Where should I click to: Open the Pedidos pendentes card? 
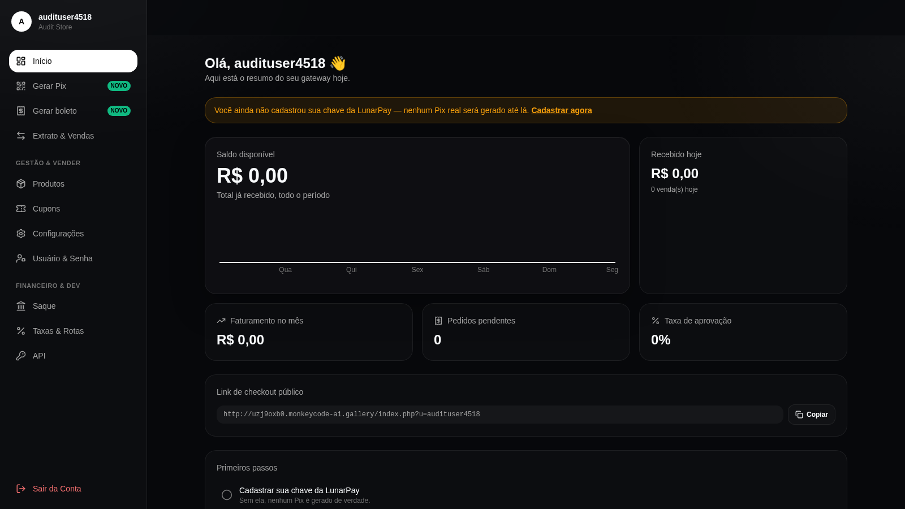(x=526, y=332)
